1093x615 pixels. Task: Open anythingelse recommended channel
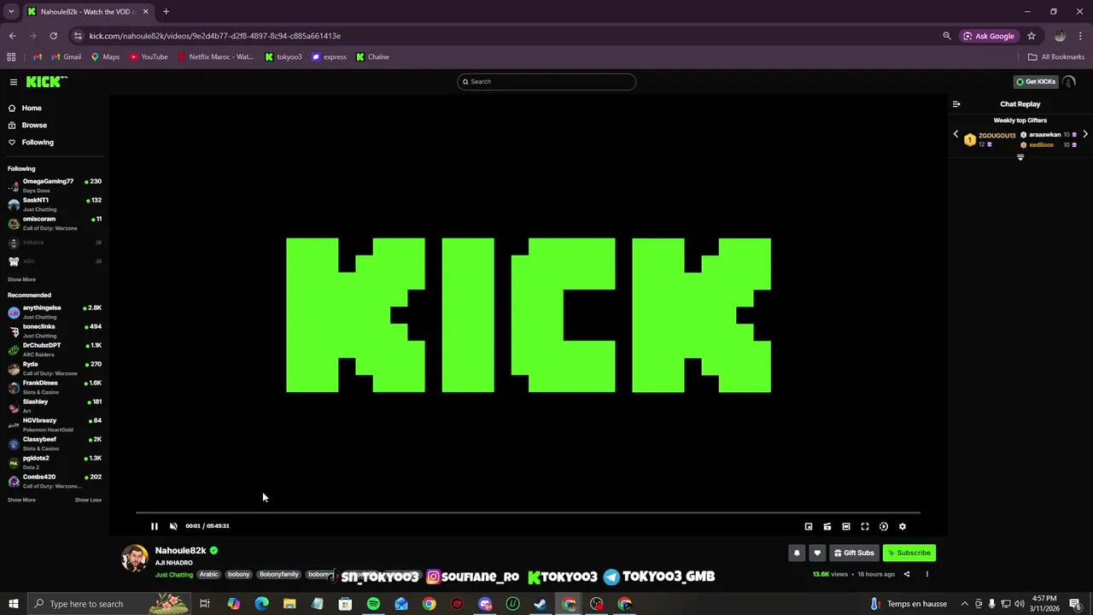[55, 312]
